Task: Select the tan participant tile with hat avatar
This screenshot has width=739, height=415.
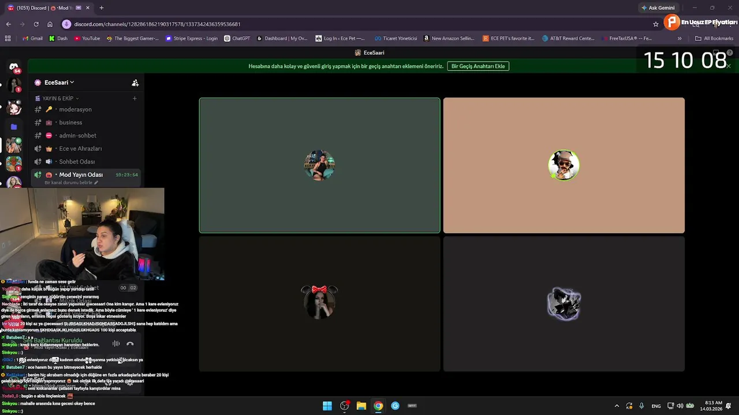Action: [564, 165]
